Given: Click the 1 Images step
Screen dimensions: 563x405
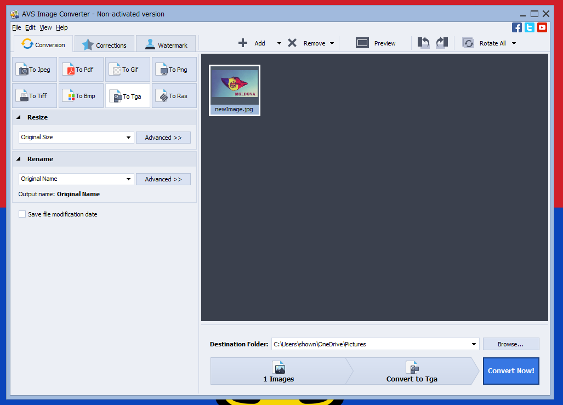Looking at the screenshot, I should click(x=278, y=371).
